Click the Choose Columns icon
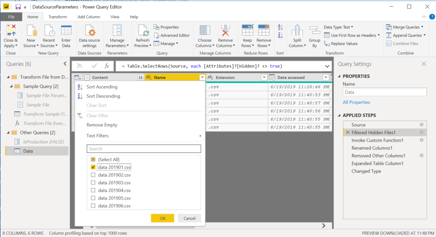The width and height of the screenshot is (436, 237). pyautogui.click(x=205, y=30)
